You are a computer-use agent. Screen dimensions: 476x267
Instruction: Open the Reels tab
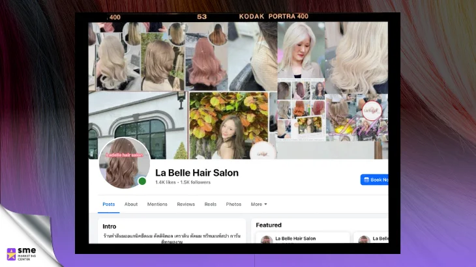211,204
